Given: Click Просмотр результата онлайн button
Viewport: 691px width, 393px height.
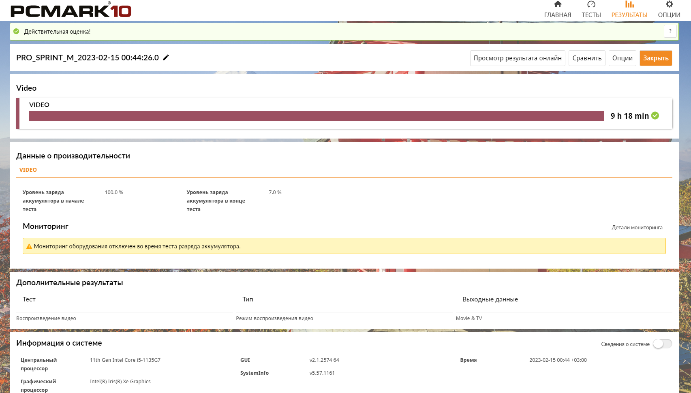Looking at the screenshot, I should tap(518, 58).
